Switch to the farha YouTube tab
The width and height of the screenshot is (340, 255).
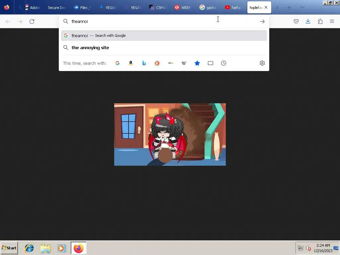(233, 8)
